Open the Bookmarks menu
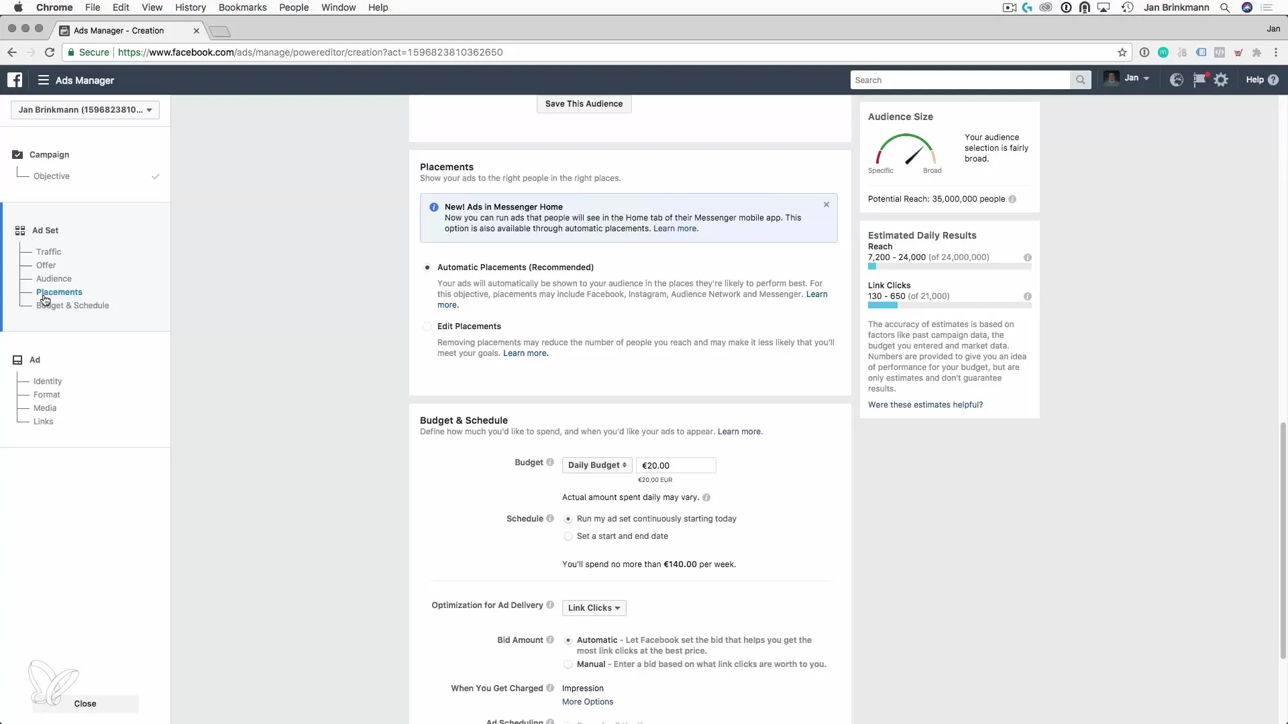Viewport: 1288px width, 724px height. [242, 7]
